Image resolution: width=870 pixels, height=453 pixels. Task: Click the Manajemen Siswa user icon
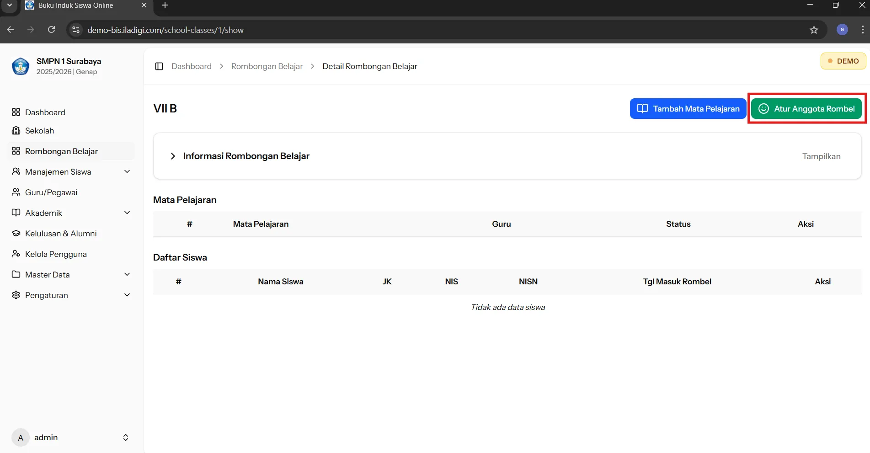(16, 171)
